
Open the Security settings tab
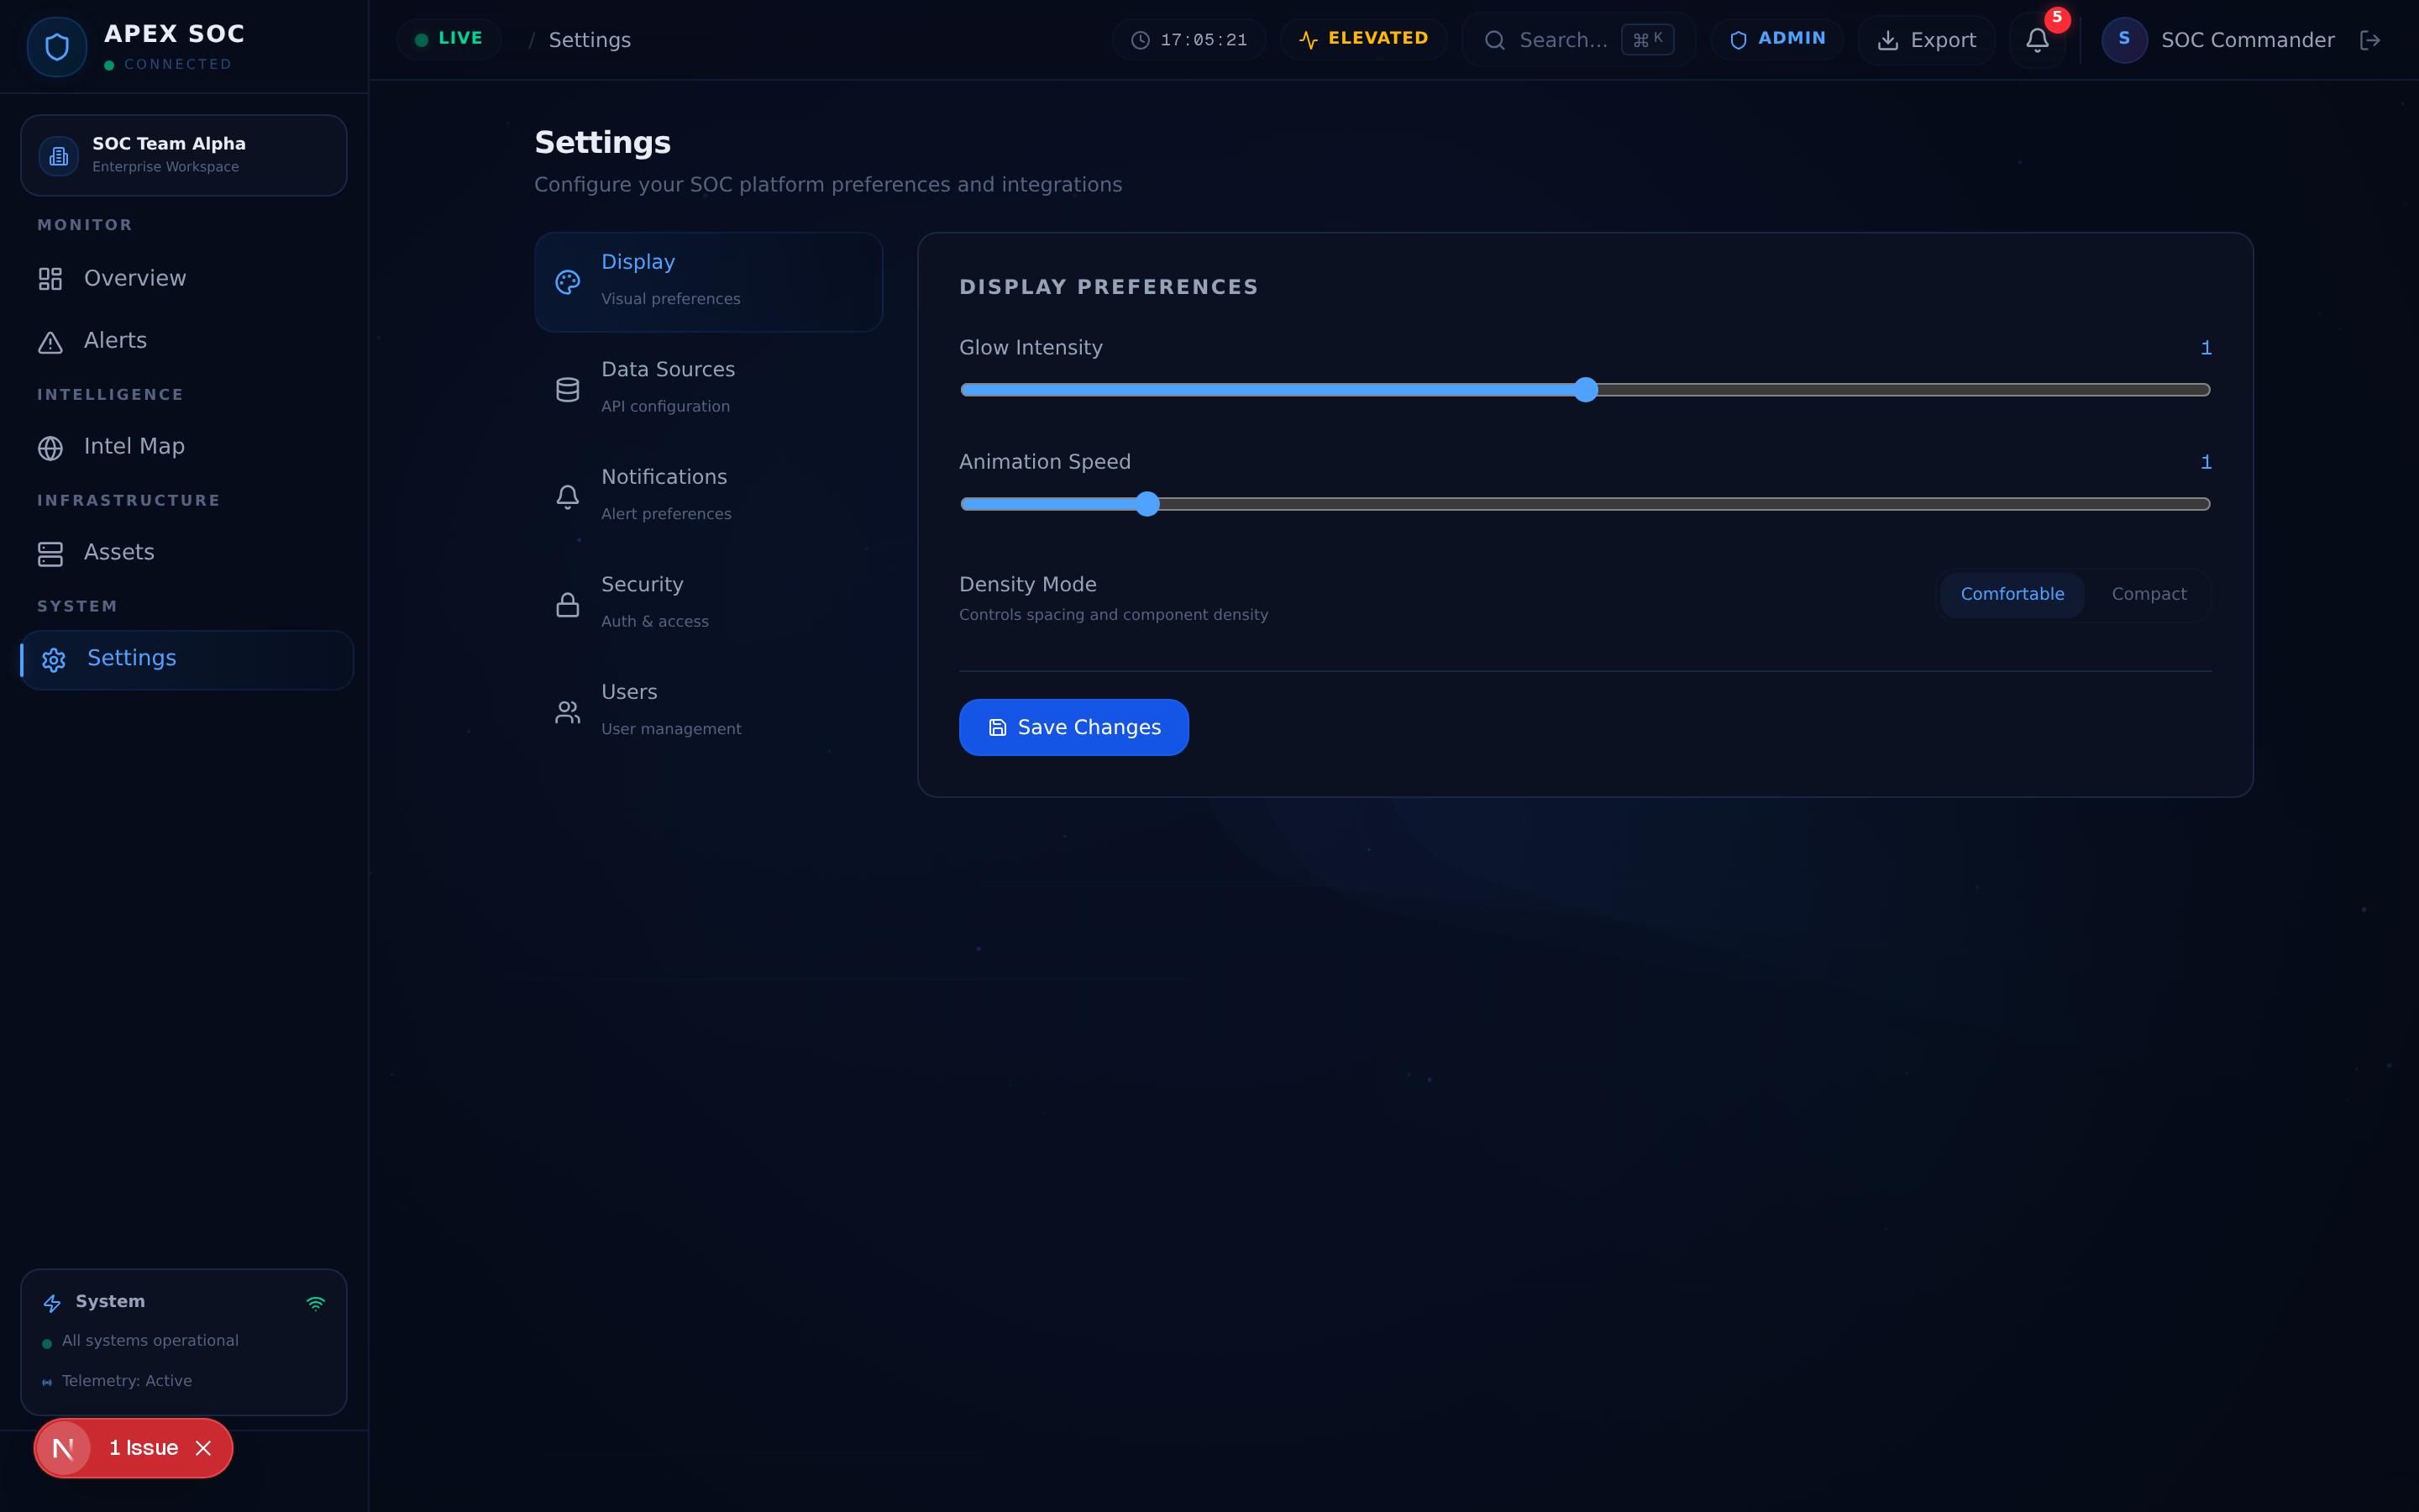(x=709, y=604)
